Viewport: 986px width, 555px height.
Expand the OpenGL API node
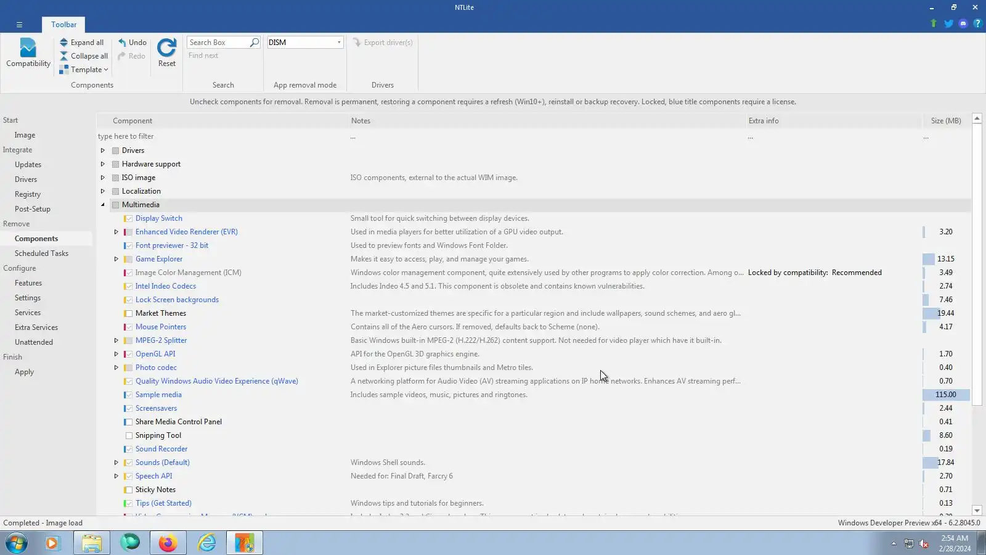point(116,354)
